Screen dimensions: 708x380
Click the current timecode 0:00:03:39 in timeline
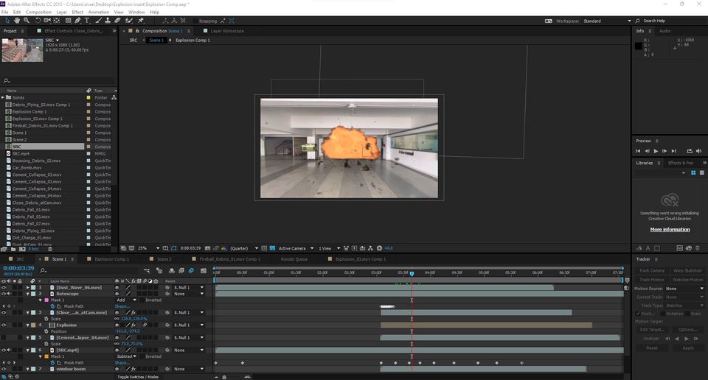pyautogui.click(x=18, y=268)
